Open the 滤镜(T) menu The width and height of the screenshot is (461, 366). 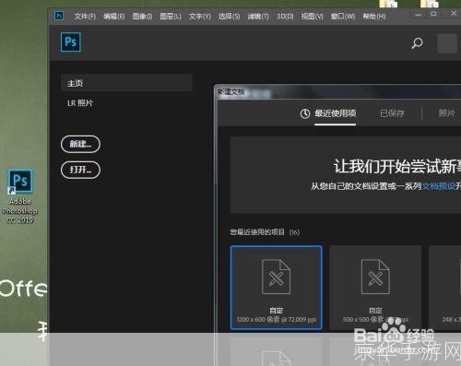tap(258, 17)
